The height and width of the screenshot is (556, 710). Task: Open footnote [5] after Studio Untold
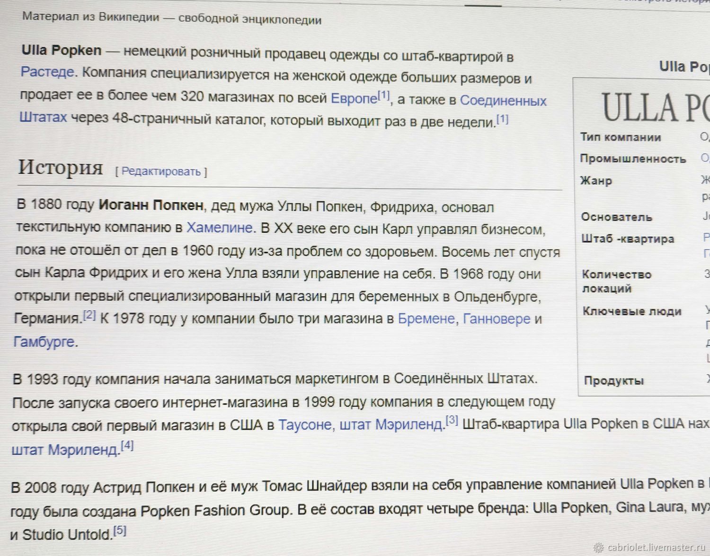click(120, 530)
